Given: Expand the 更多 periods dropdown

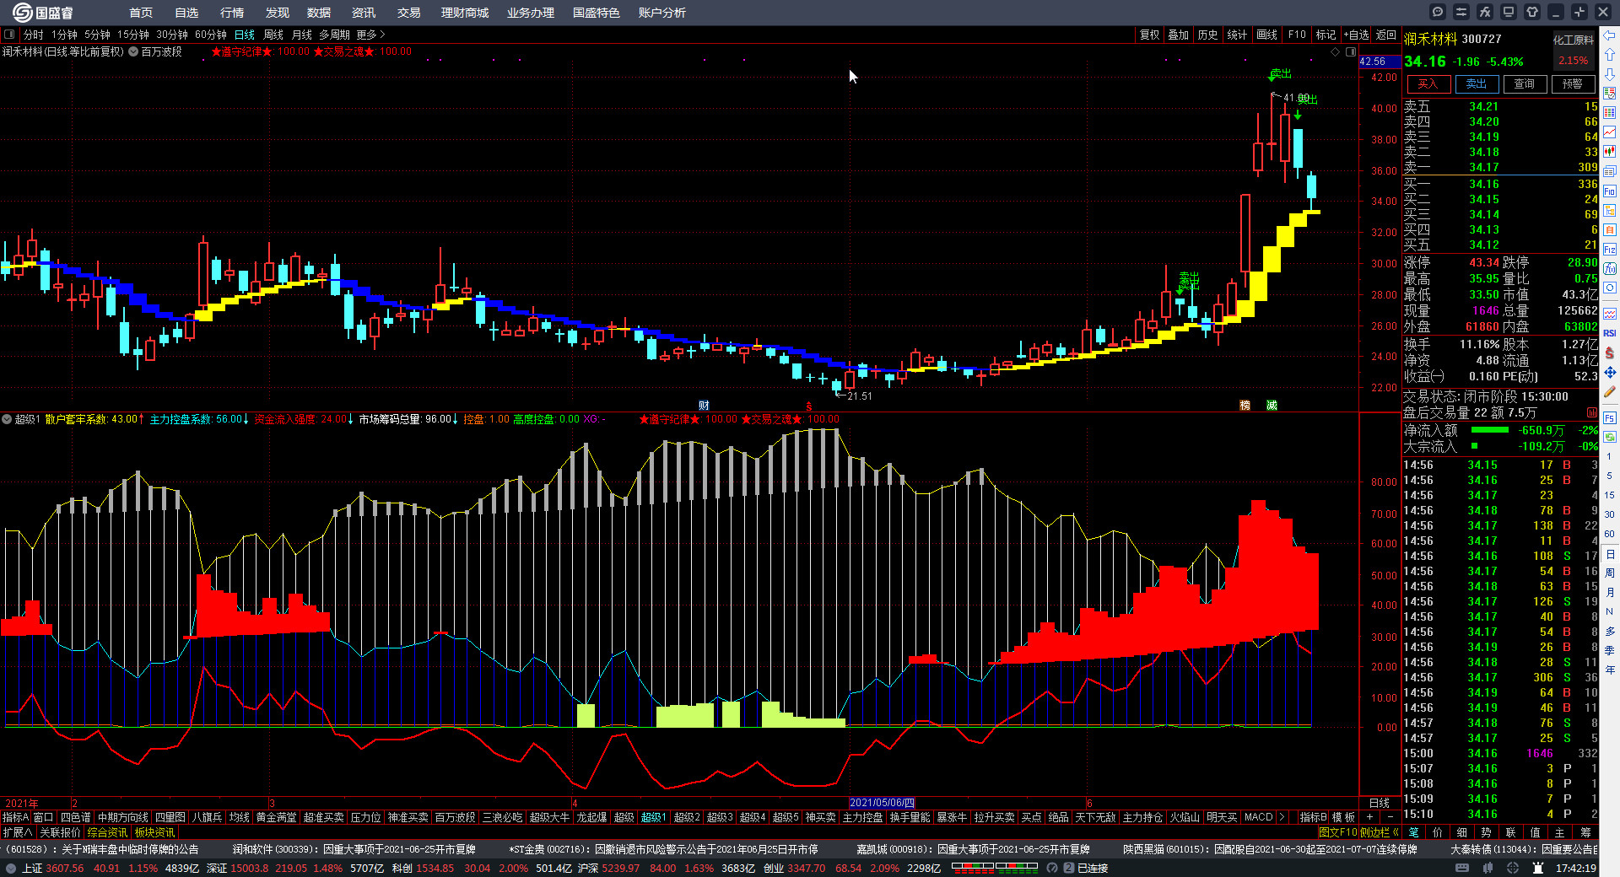Looking at the screenshot, I should pos(370,35).
